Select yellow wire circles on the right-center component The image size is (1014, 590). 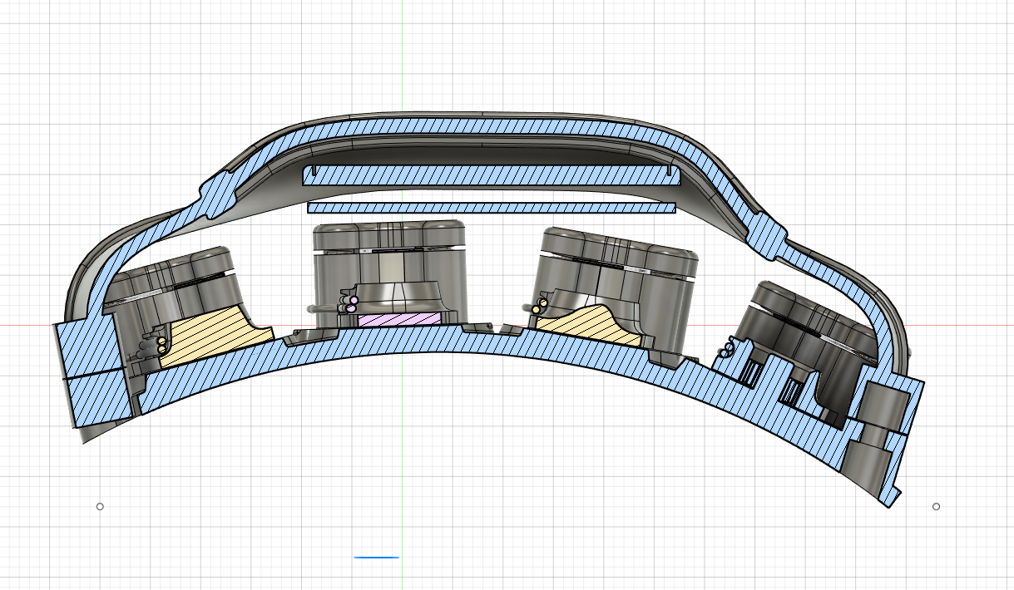pyautogui.click(x=540, y=307)
